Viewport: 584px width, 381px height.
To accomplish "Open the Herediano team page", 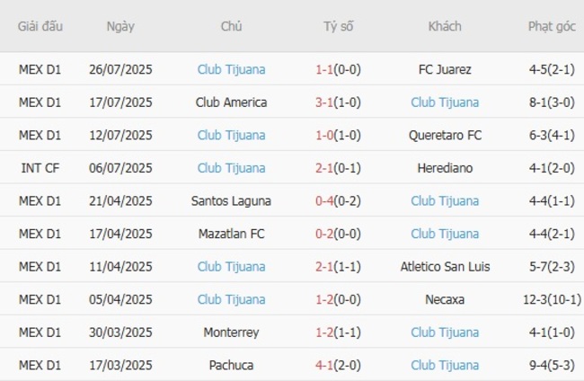I will 445,168.
